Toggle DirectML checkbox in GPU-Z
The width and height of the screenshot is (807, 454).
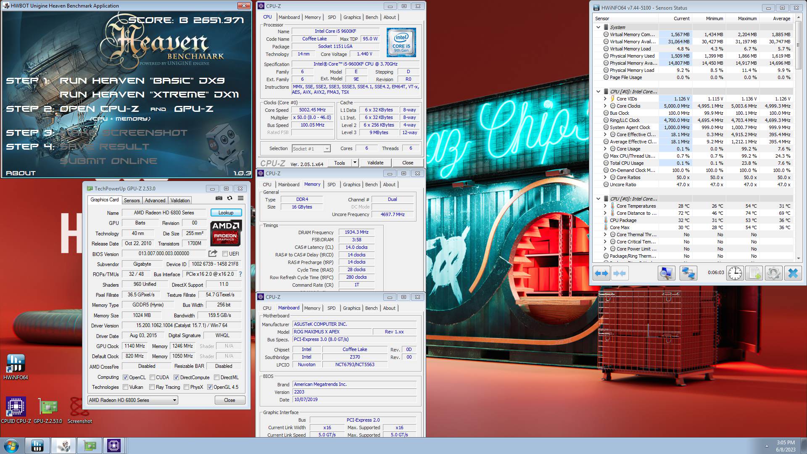[216, 377]
